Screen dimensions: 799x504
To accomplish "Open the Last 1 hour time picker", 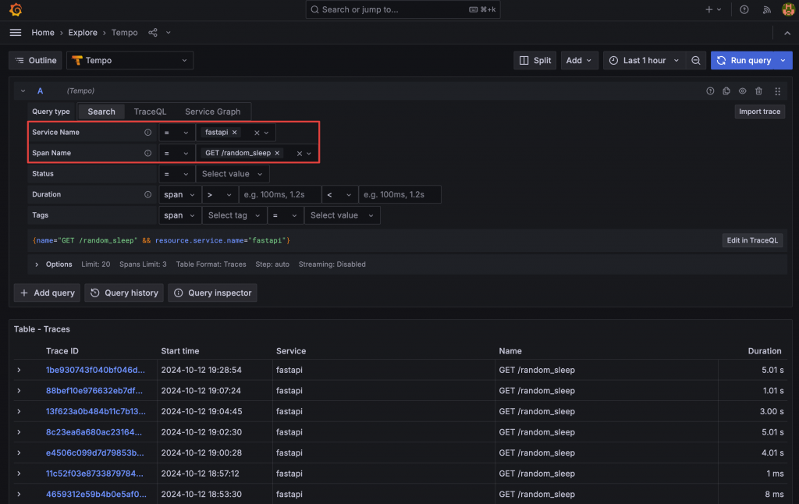I will click(x=644, y=60).
